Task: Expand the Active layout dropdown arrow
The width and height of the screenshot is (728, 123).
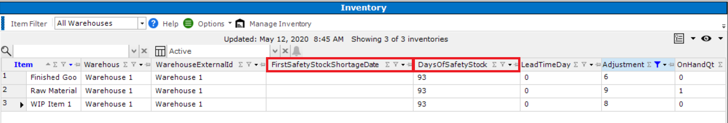Action: point(275,51)
